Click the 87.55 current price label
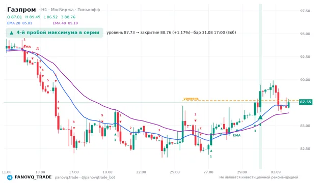Screen dimensions: 326x183 (x=306, y=102)
